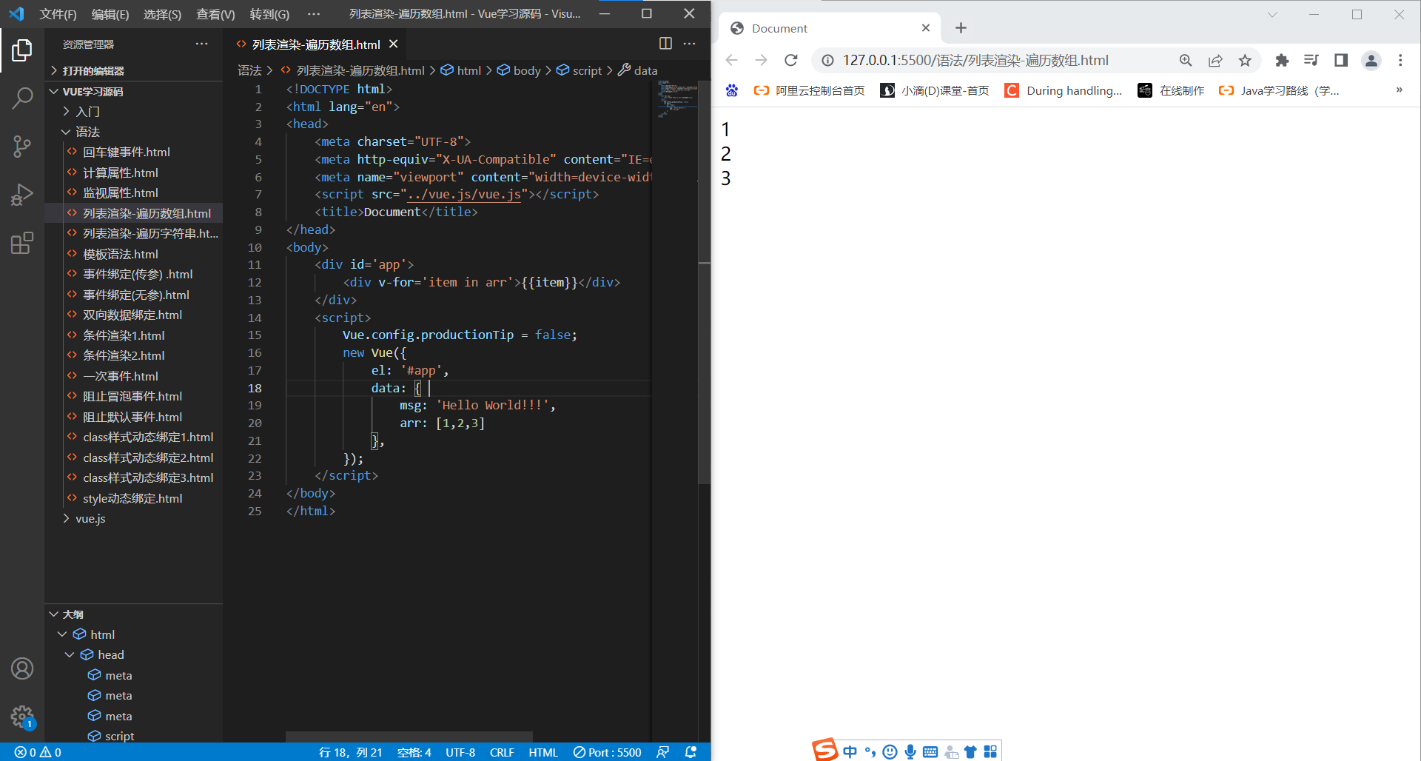Close the Document browser tab
Screen dimensions: 1421x761
pyautogui.click(x=926, y=28)
